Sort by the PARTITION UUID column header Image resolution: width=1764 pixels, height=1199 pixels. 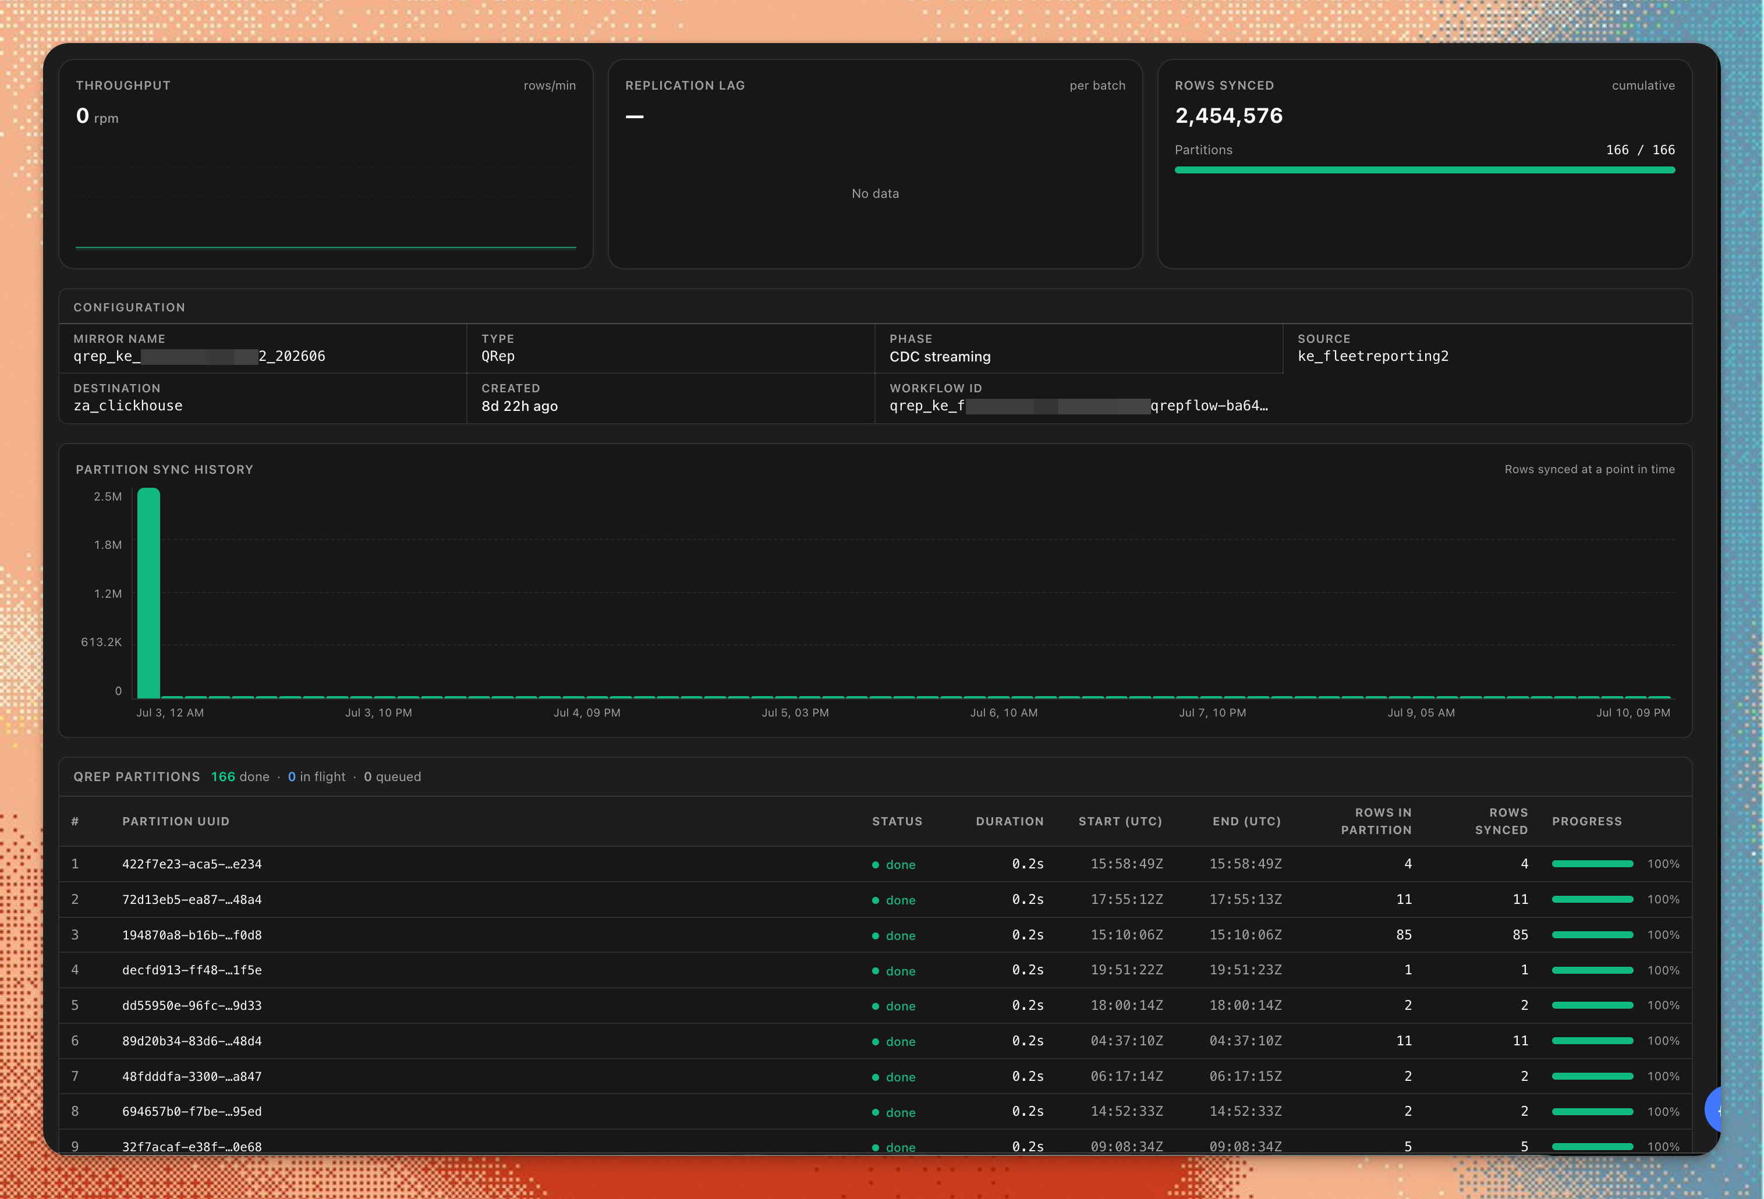click(175, 821)
